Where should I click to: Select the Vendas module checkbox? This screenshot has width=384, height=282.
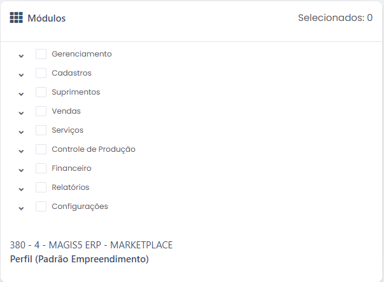click(41, 111)
